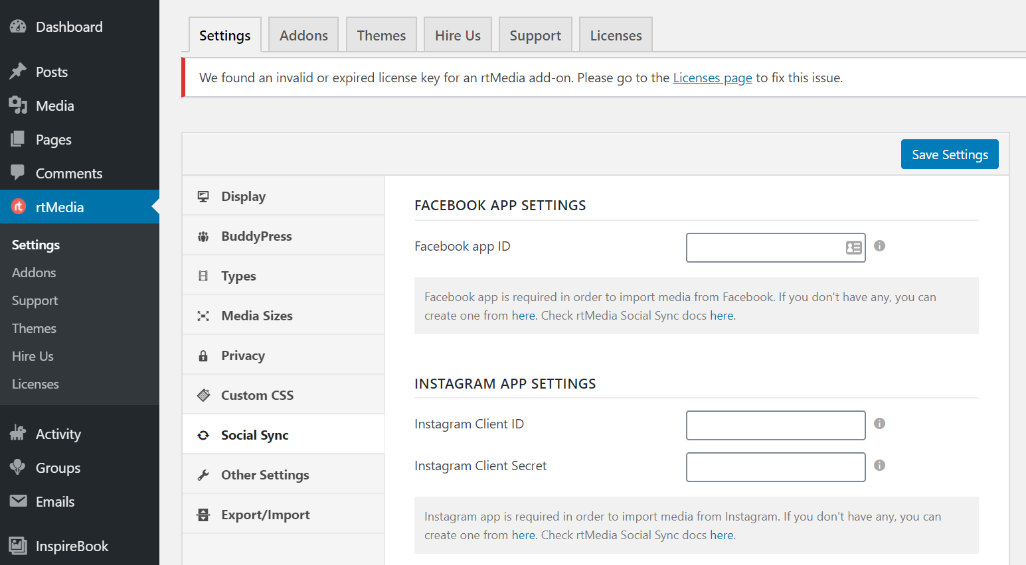Click the Dashboard gauge icon
This screenshot has width=1026, height=565.
pos(18,27)
